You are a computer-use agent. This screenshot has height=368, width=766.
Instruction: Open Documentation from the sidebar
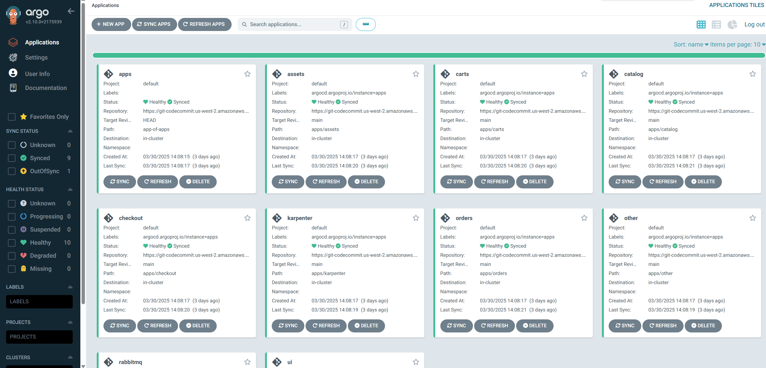46,88
